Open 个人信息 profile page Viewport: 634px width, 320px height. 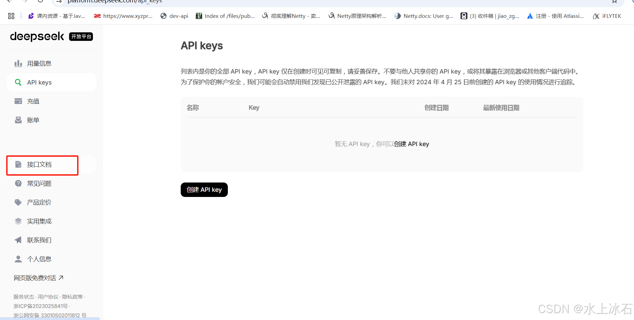click(x=52, y=259)
